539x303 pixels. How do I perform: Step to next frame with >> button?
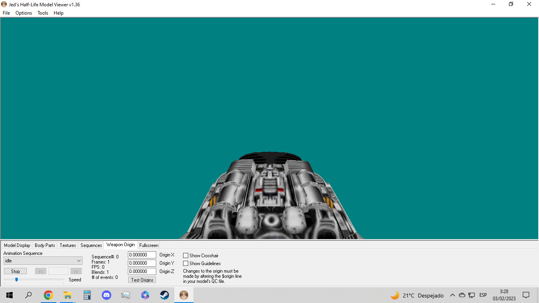(x=76, y=271)
